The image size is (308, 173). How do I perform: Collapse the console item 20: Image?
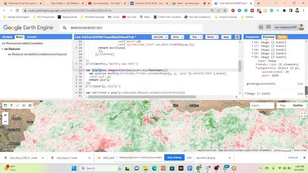coord(253,57)
